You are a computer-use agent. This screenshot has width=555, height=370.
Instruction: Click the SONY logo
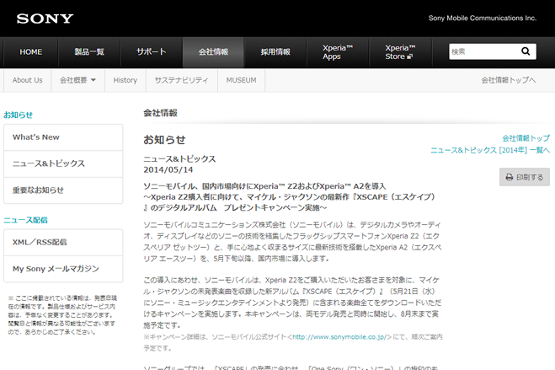pos(45,19)
